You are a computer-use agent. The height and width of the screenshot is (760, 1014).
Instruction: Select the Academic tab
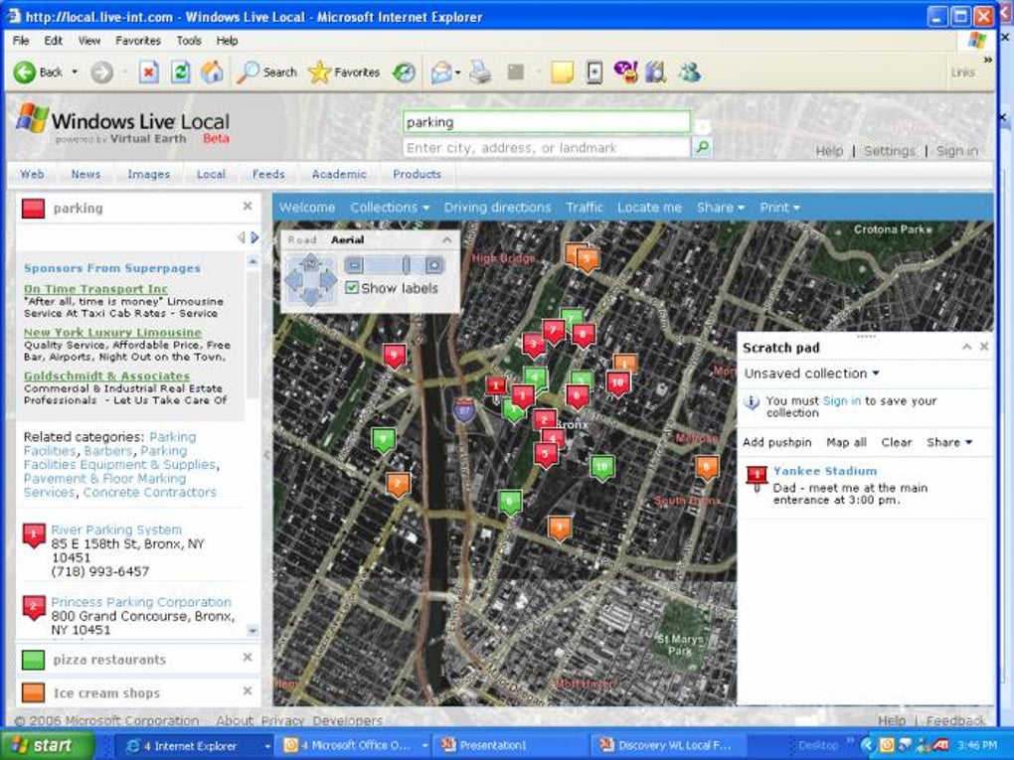point(339,174)
